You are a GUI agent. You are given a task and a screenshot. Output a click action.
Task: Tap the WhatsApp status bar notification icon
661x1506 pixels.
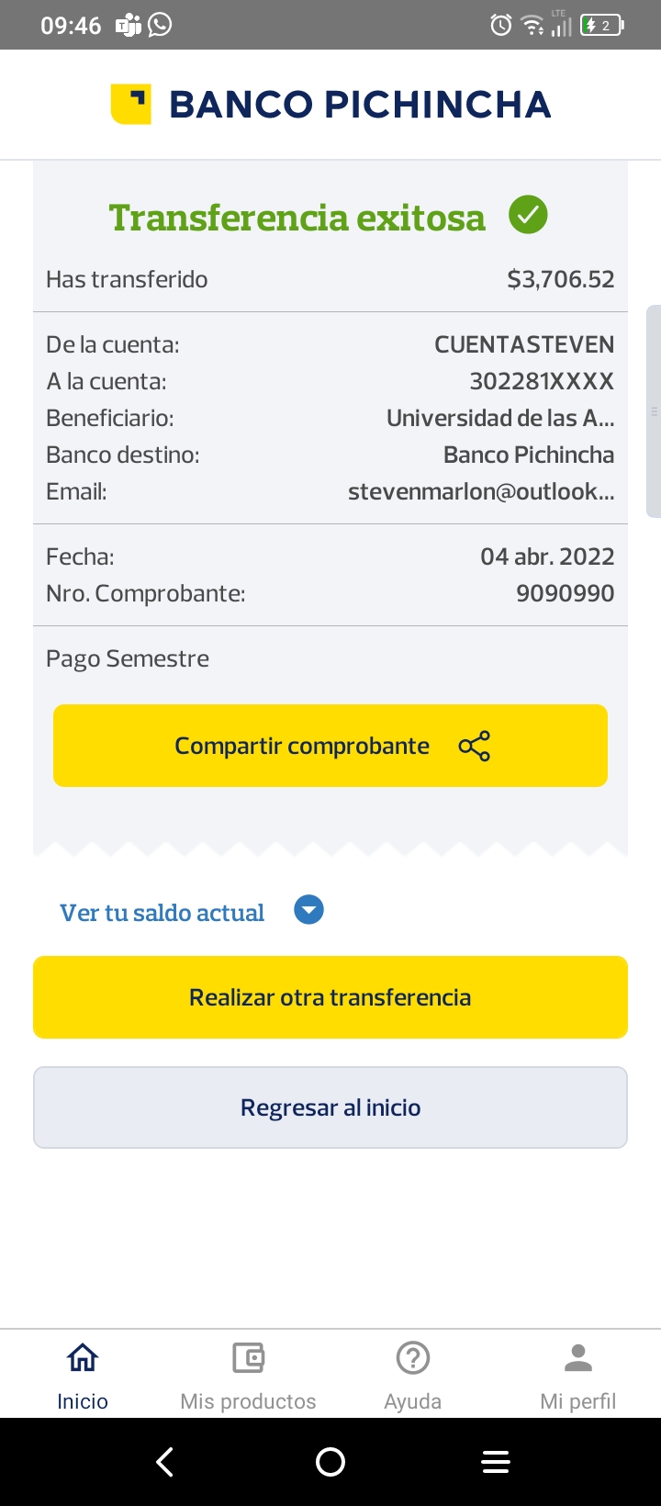[160, 25]
